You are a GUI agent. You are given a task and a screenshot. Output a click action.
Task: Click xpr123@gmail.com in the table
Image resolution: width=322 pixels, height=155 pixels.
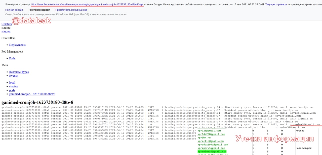point(209,131)
